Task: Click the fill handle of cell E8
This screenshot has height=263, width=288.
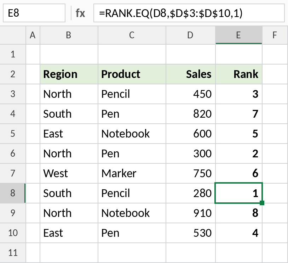Action: (262, 203)
